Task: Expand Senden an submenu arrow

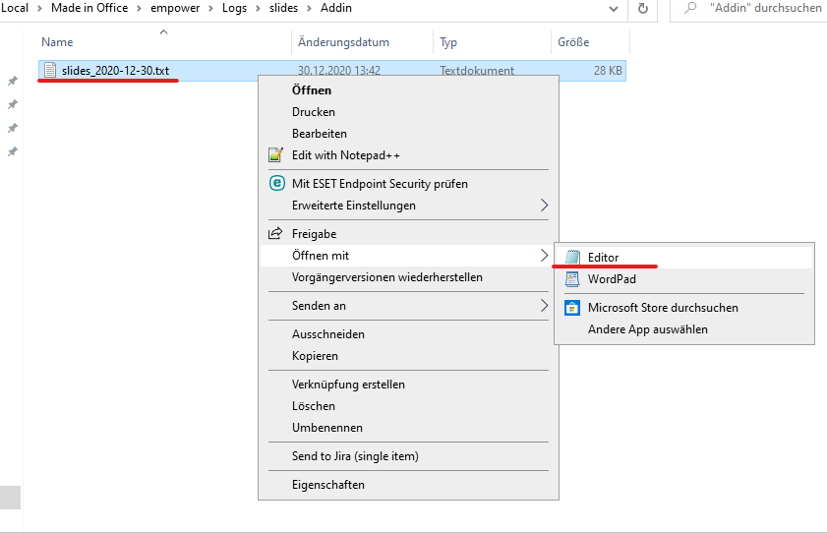Action: click(545, 305)
